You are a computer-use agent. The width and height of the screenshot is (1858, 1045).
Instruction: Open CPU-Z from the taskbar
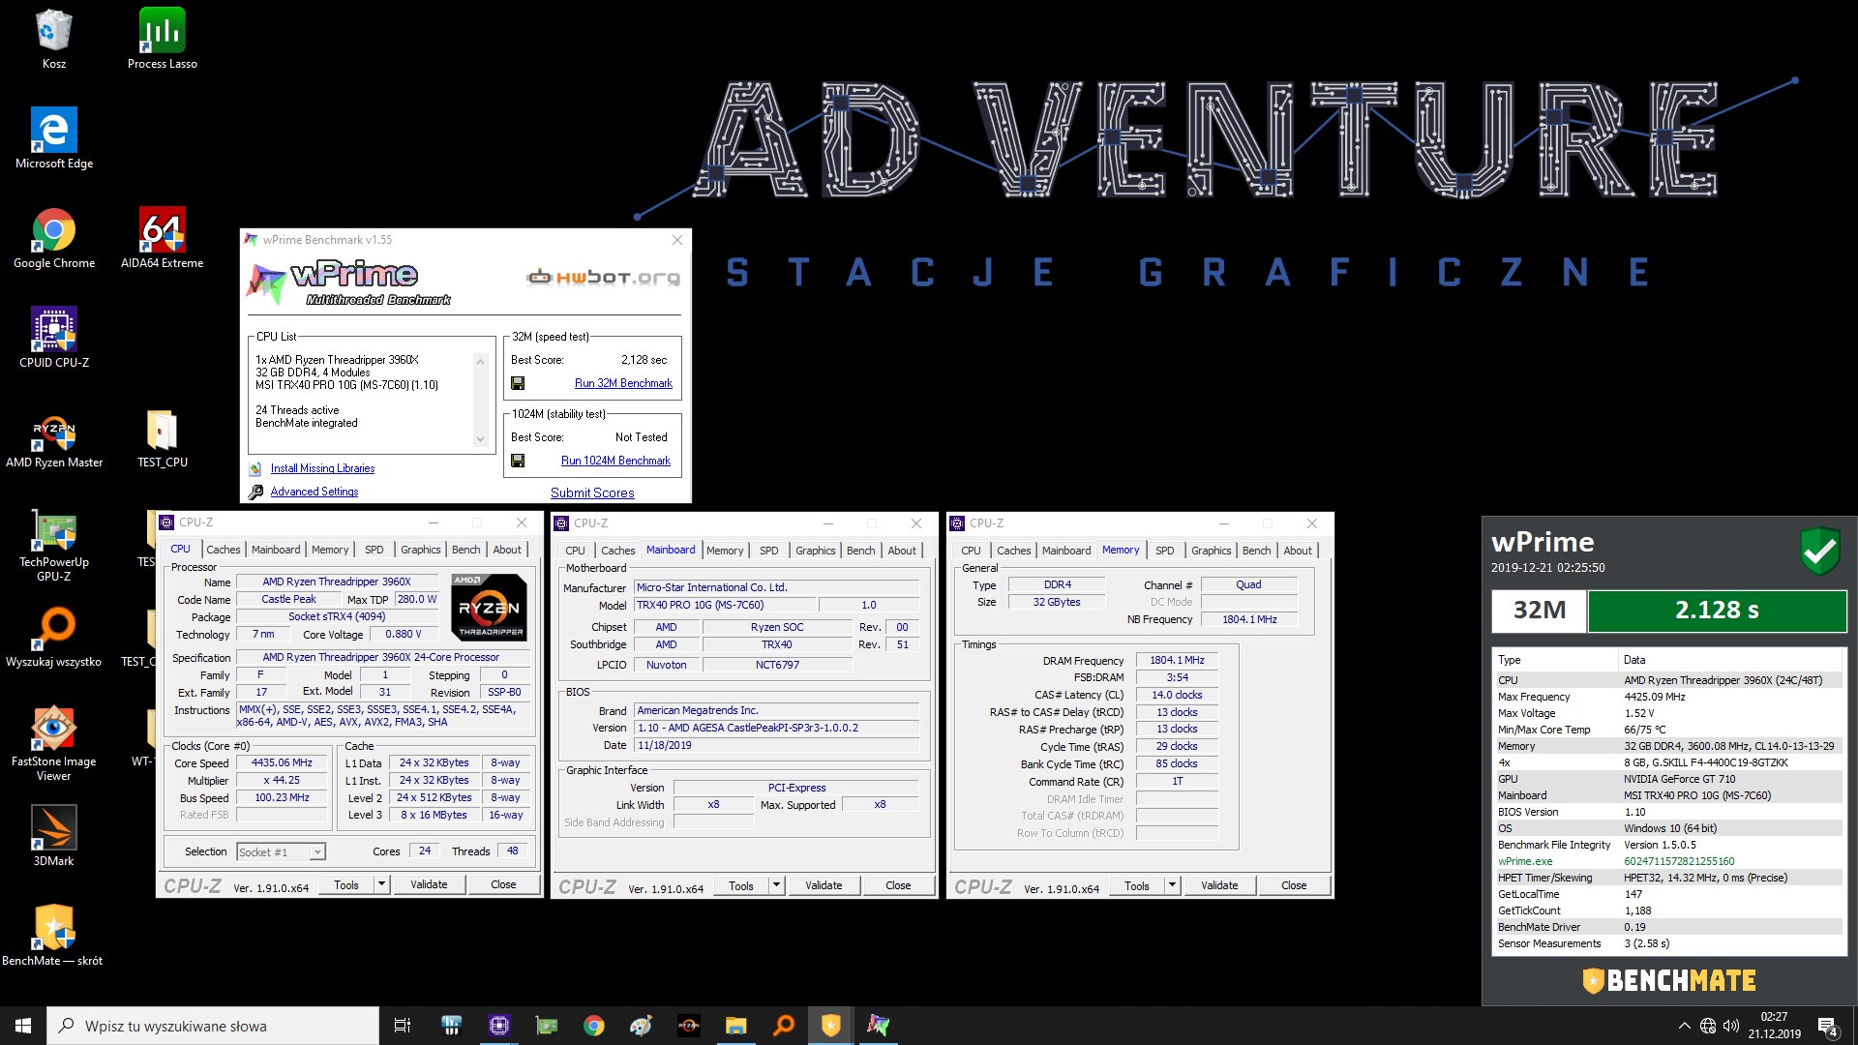499,1026
